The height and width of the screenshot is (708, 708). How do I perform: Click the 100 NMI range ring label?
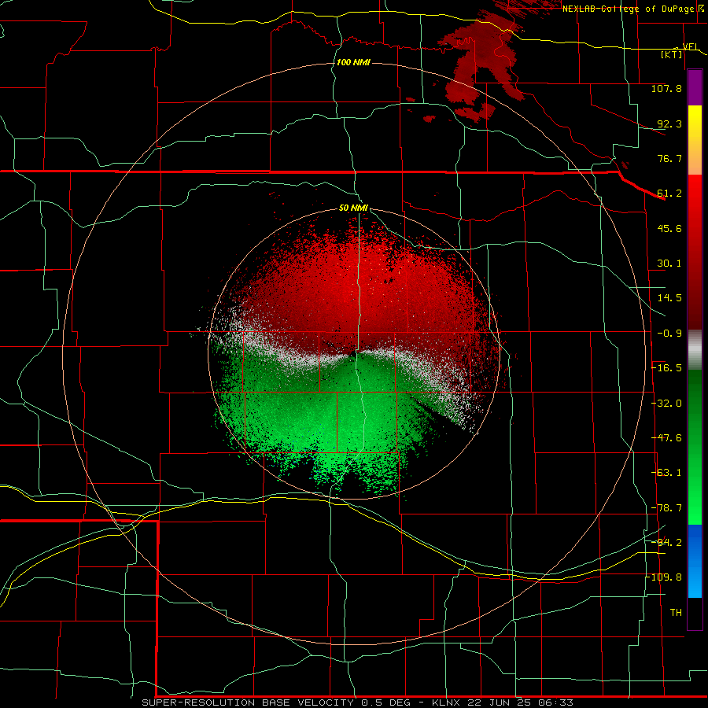pos(353,62)
